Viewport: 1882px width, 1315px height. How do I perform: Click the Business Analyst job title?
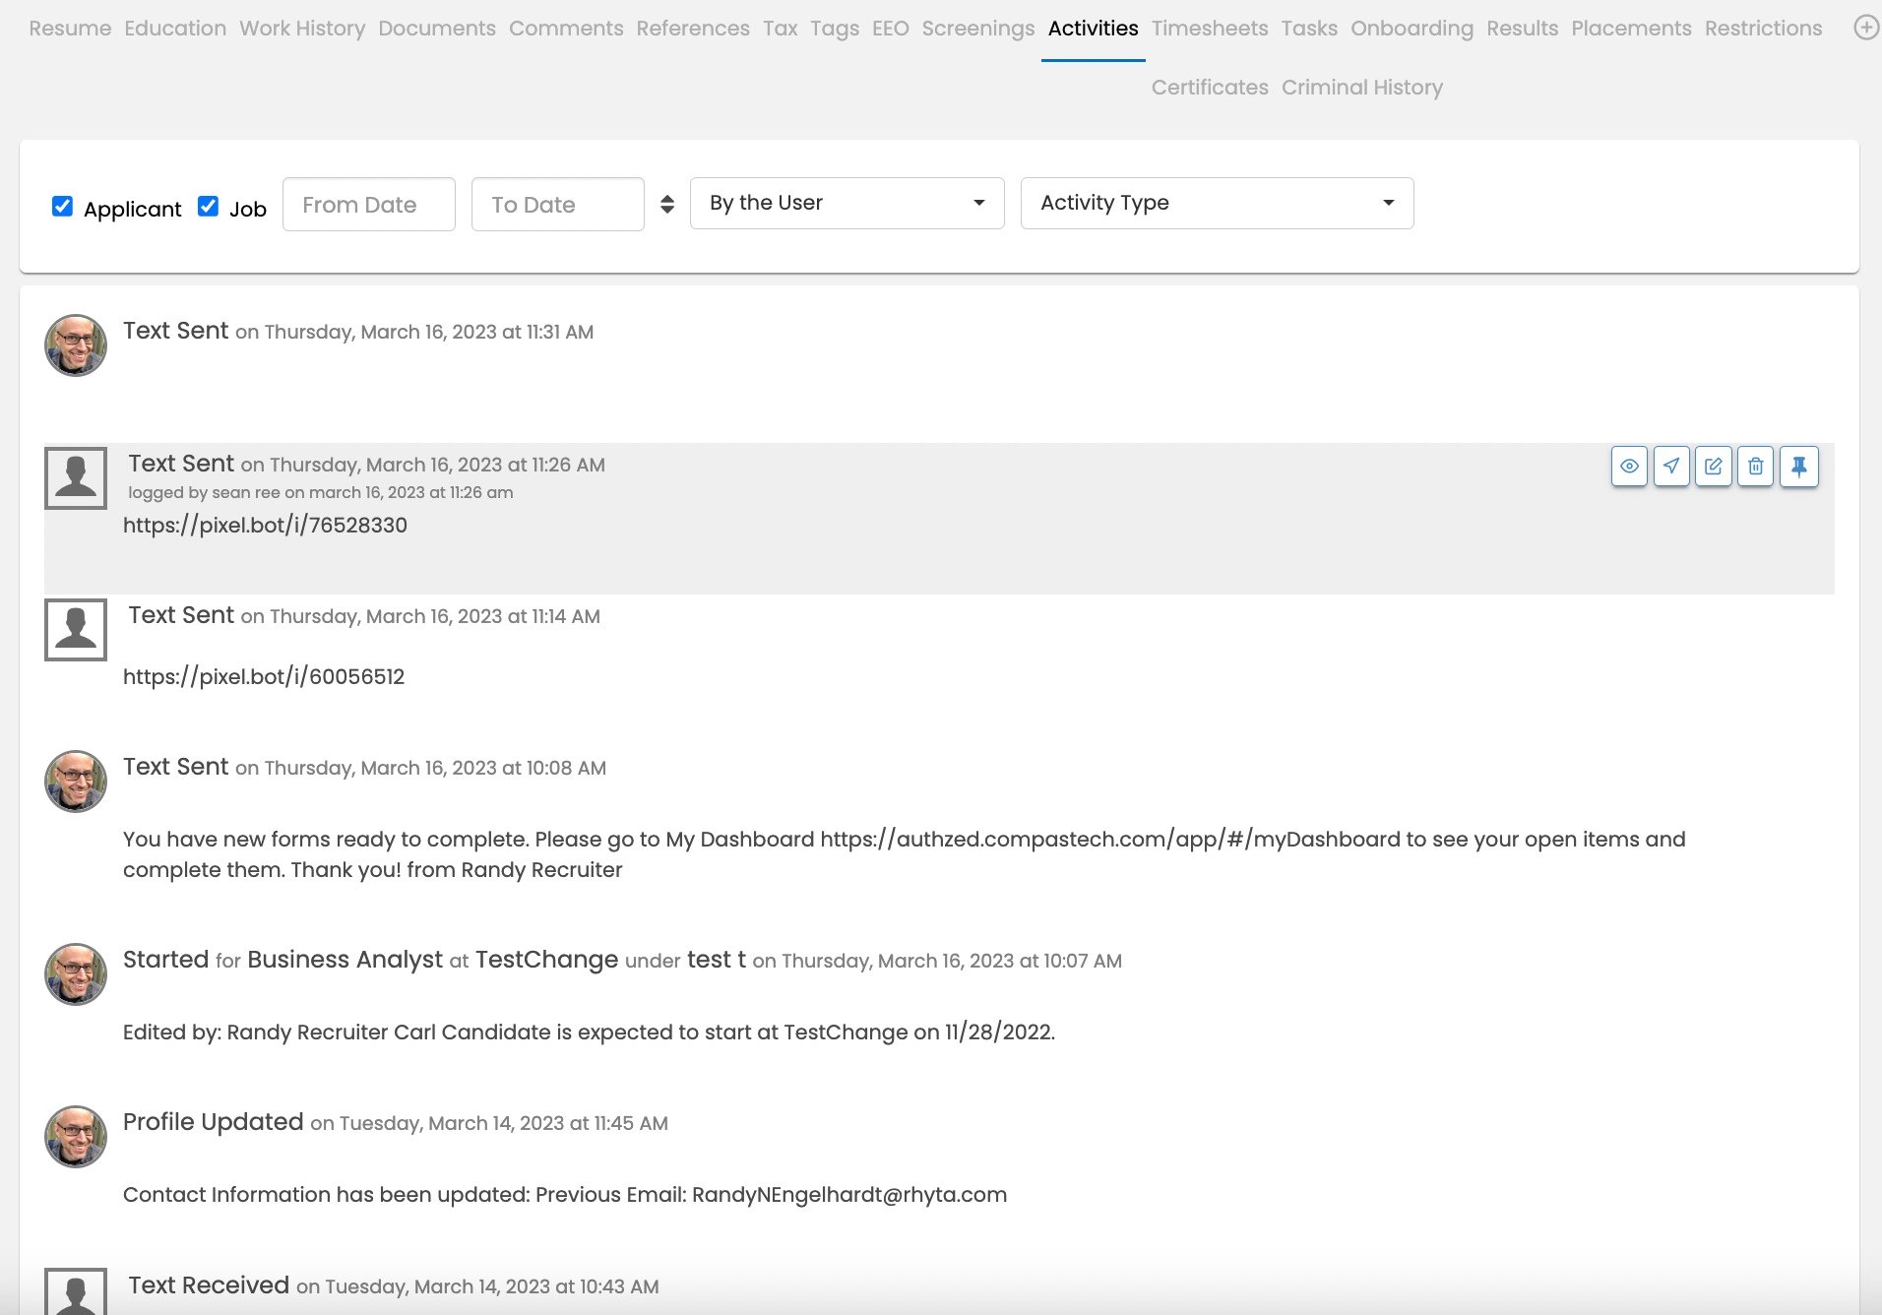[x=345, y=960]
